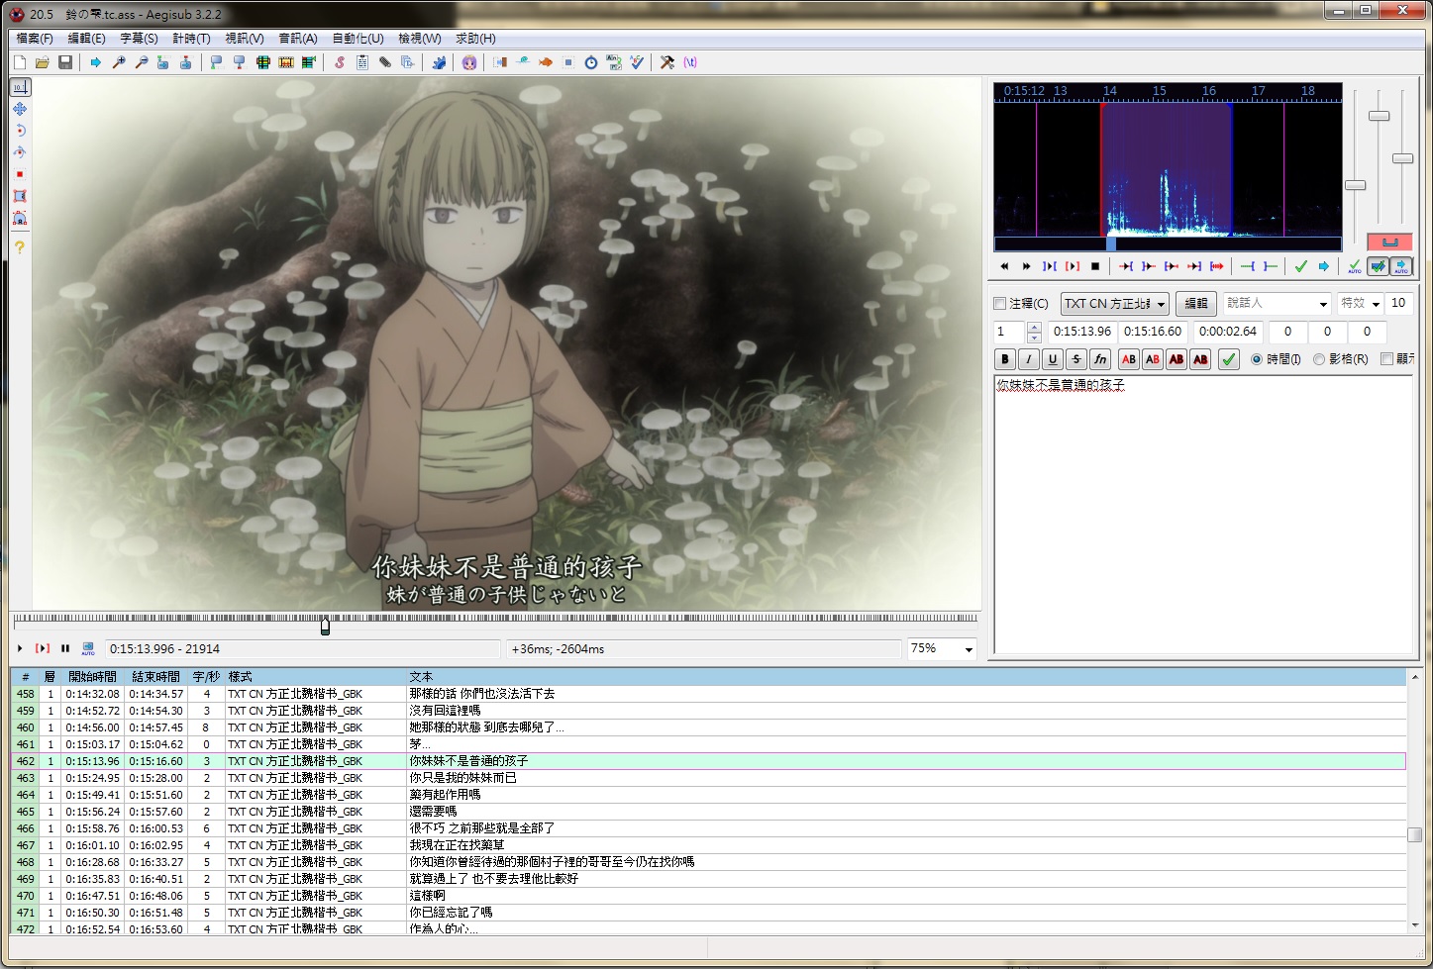Select the drag subtitles move tool
The image size is (1433, 969).
tap(20, 109)
